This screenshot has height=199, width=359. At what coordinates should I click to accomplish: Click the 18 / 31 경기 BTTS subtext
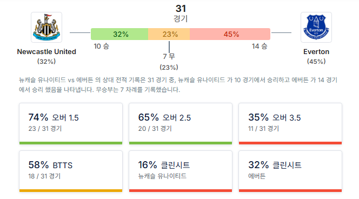click(x=44, y=176)
